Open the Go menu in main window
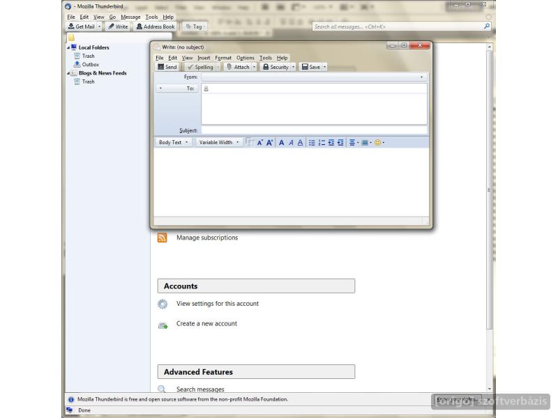The height and width of the screenshot is (418, 558). (112, 17)
